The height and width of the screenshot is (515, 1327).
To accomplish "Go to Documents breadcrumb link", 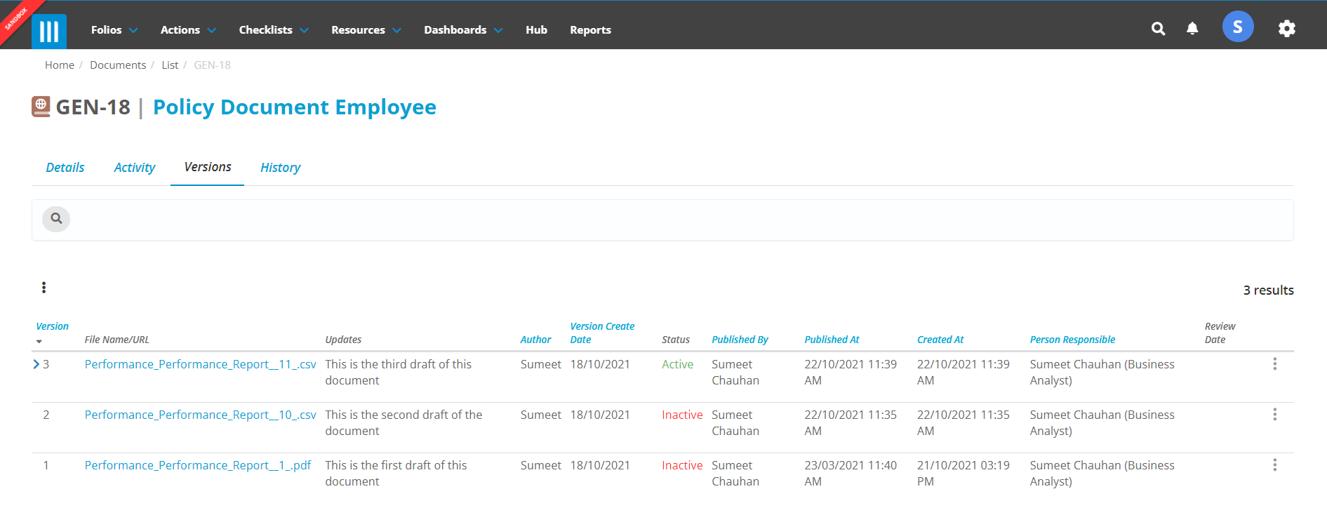I will pyautogui.click(x=118, y=65).
